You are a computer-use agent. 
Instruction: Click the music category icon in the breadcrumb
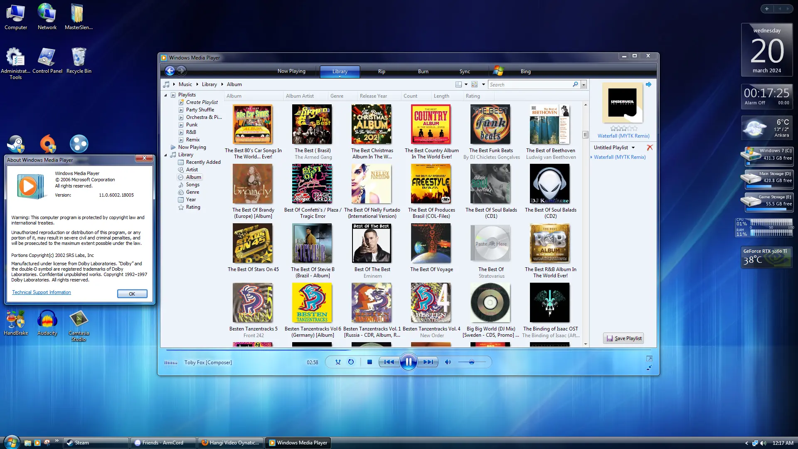[167, 84]
